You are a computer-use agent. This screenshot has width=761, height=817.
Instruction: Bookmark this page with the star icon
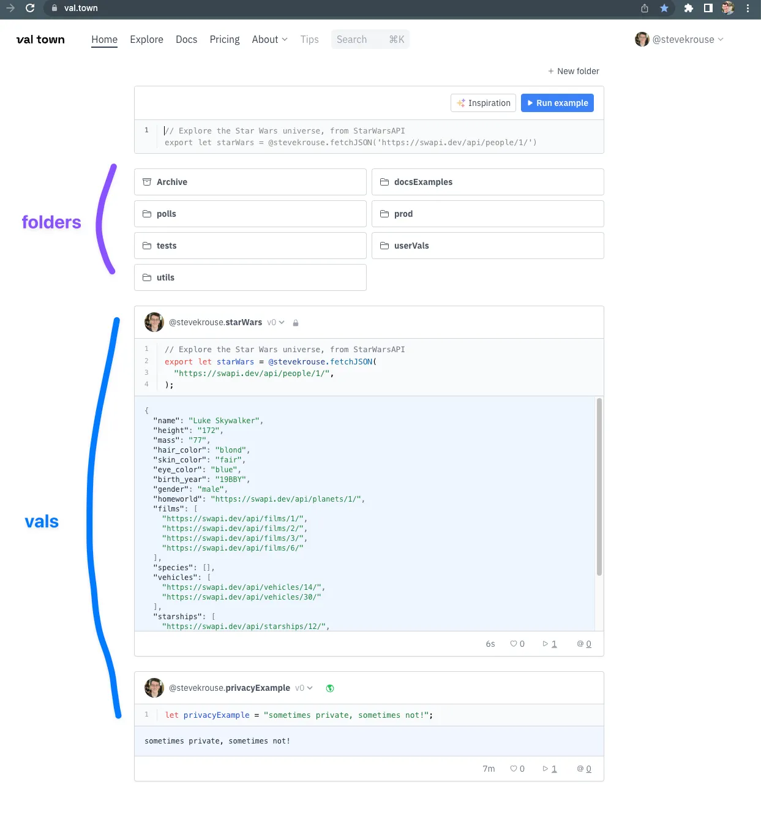[664, 8]
